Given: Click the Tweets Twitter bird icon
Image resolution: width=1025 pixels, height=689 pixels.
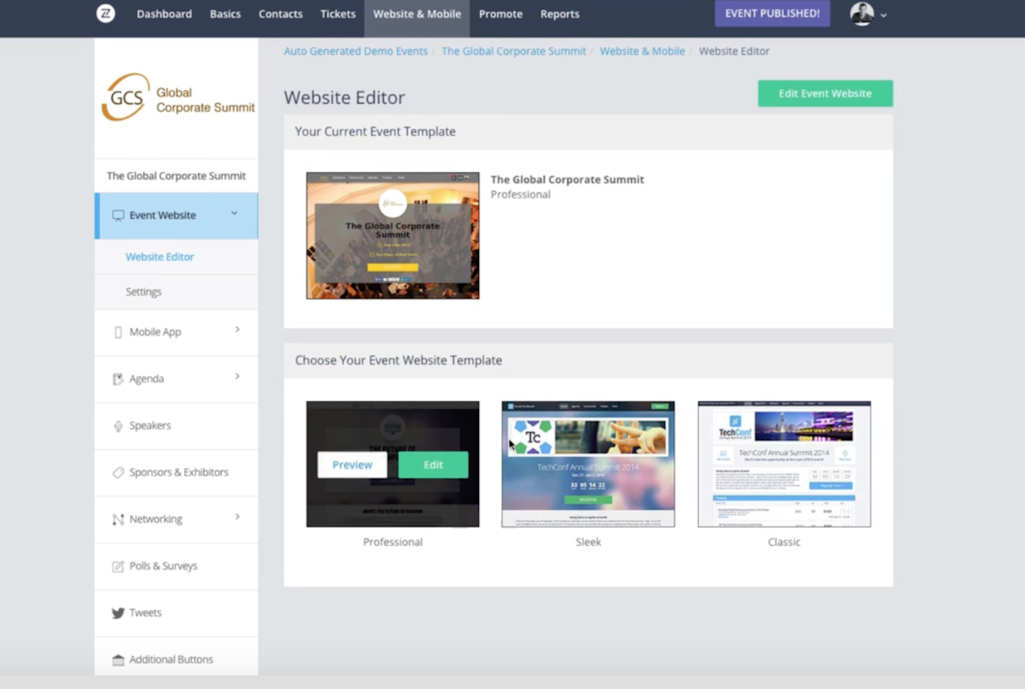Looking at the screenshot, I should coord(119,612).
